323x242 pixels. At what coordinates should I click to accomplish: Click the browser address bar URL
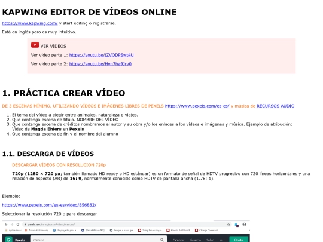pos(51,225)
